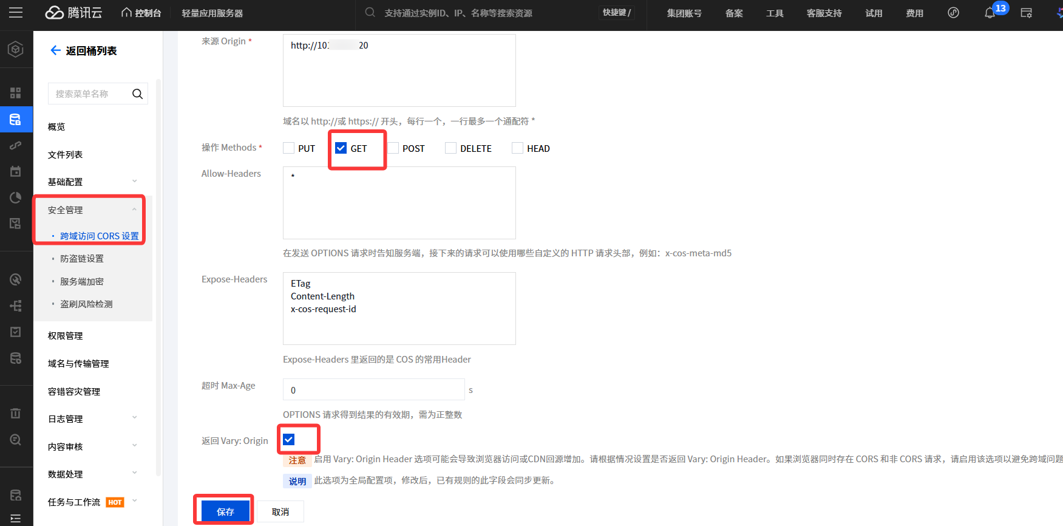Enable the PUT method checkbox
This screenshot has width=1063, height=526.
pos(289,148)
